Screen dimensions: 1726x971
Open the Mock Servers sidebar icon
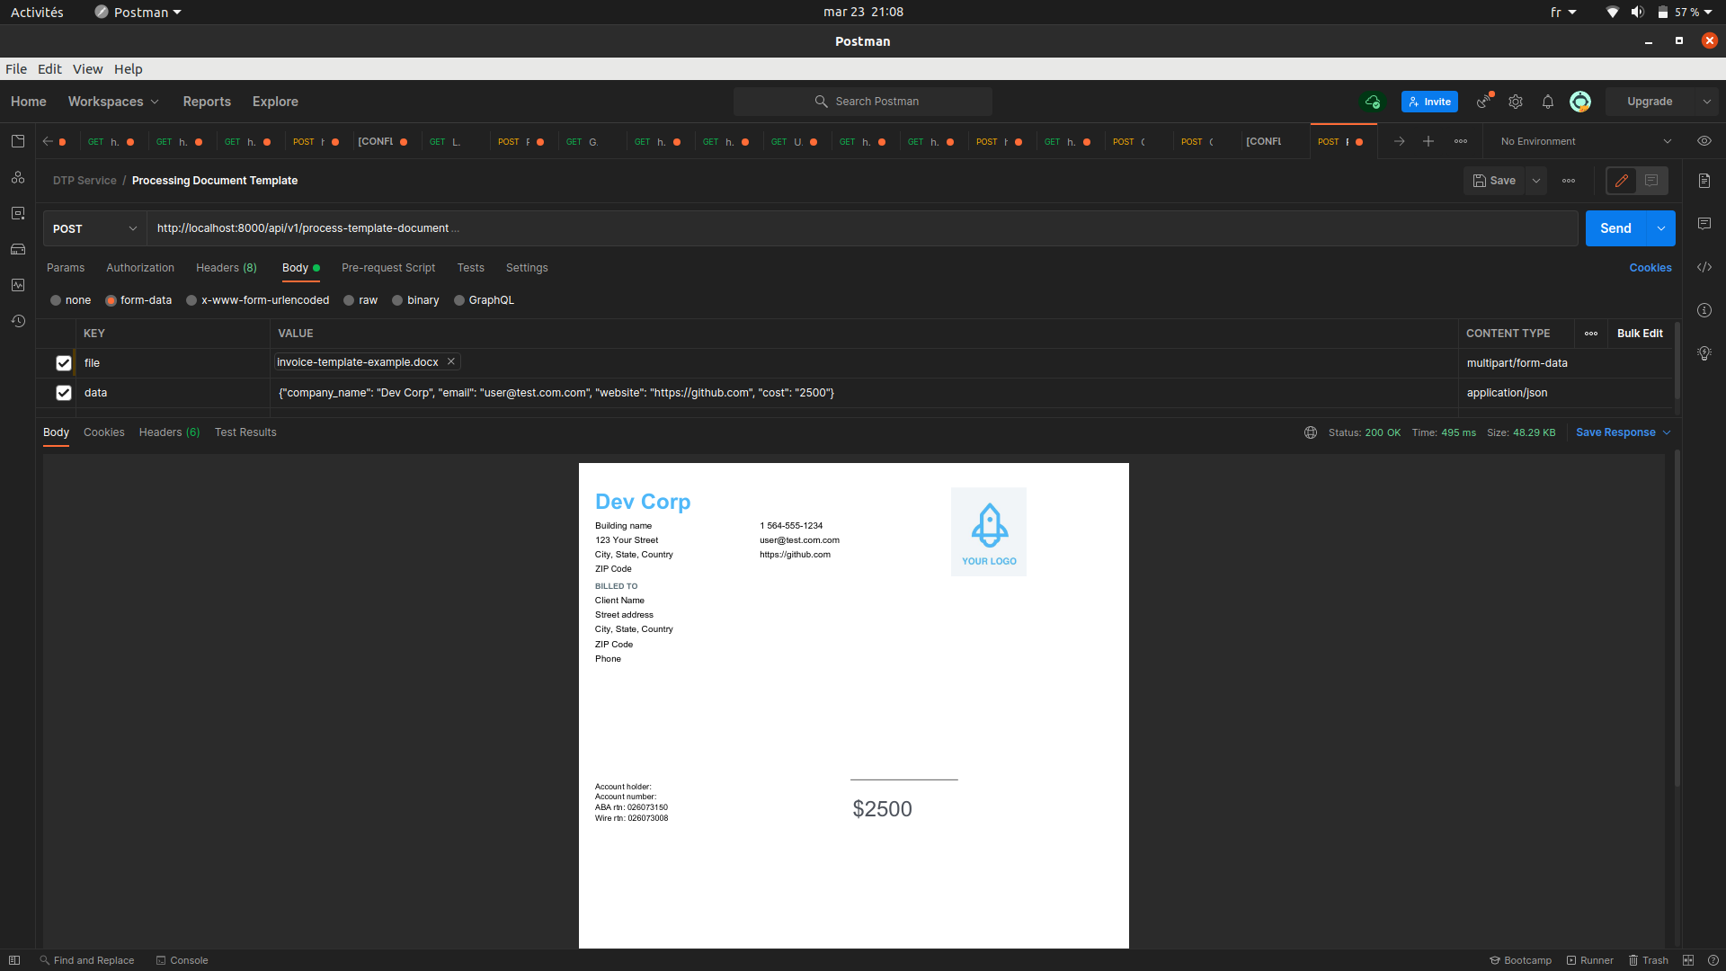(18, 249)
